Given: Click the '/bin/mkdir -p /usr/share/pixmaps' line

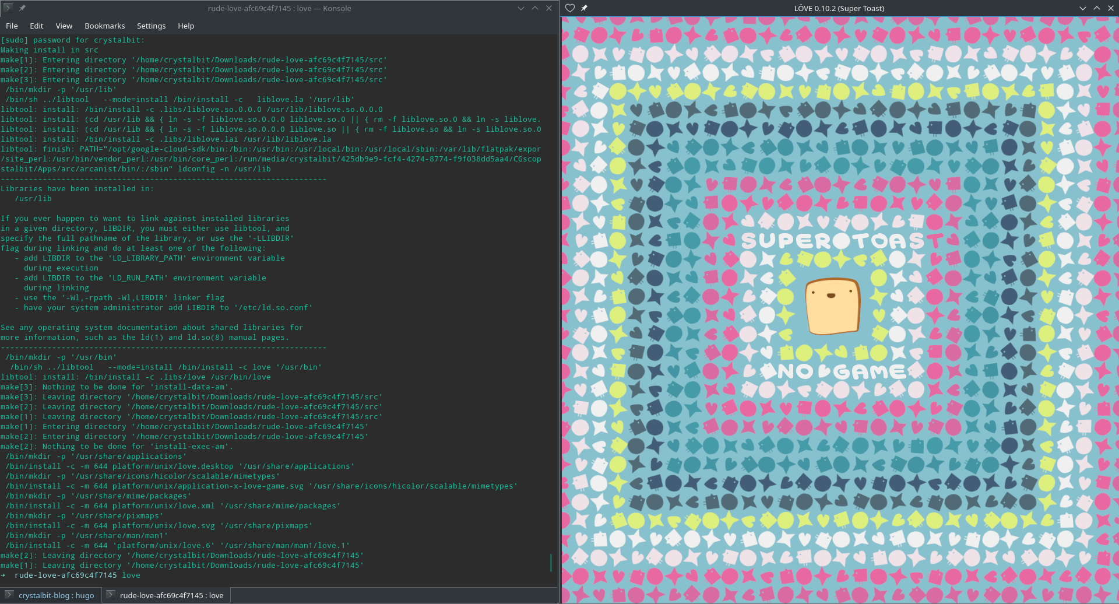Looking at the screenshot, I should [84, 516].
